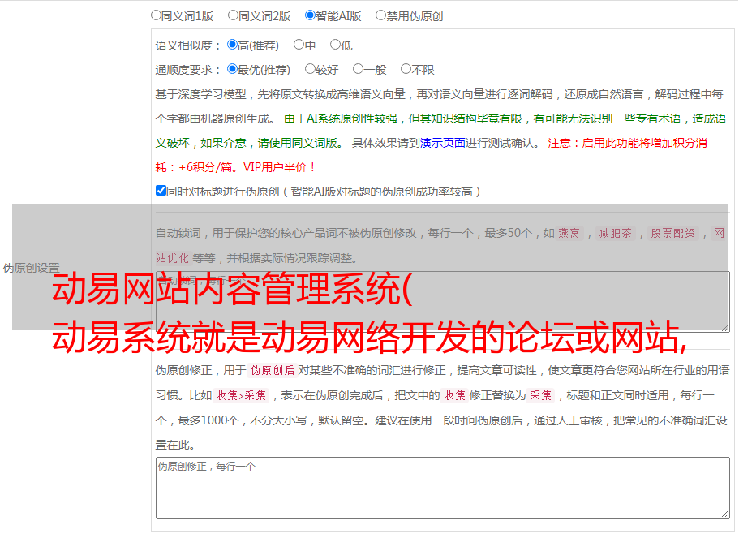
Task: Click the 伪原创修正 text area resize grip
Action: pos(725,514)
